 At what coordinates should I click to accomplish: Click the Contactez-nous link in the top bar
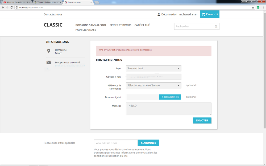coord(53,14)
